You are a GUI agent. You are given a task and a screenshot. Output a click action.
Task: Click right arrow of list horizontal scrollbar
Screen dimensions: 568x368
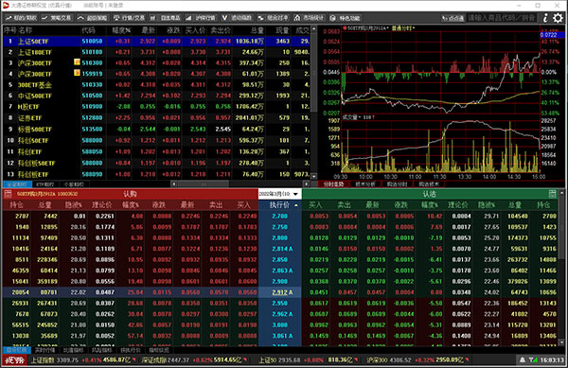(x=307, y=184)
